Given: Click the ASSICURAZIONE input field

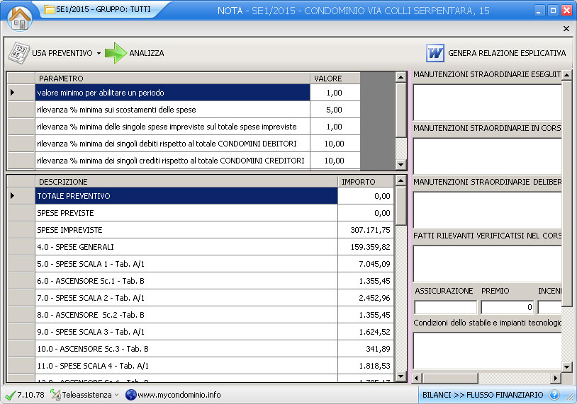Looking at the screenshot, I should point(445,307).
